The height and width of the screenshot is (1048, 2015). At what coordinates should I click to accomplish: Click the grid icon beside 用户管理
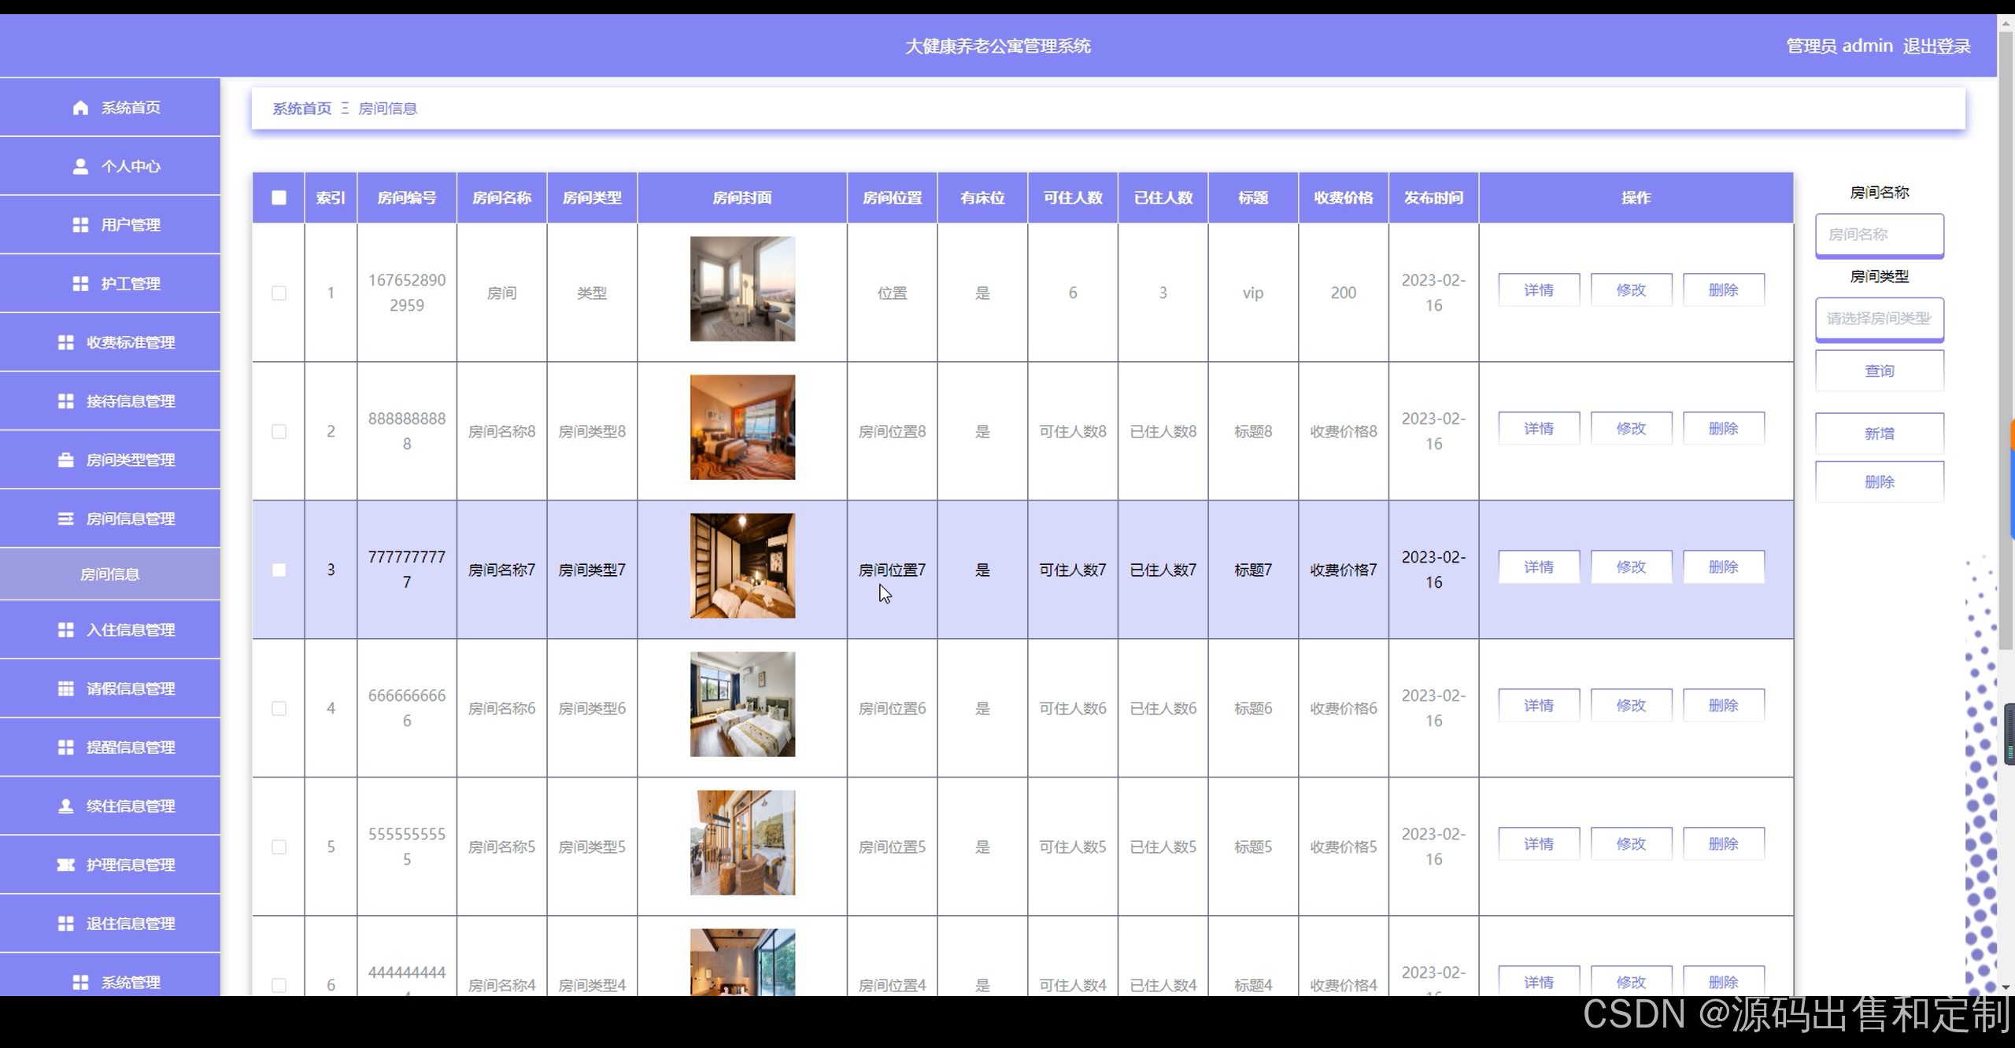coord(80,225)
